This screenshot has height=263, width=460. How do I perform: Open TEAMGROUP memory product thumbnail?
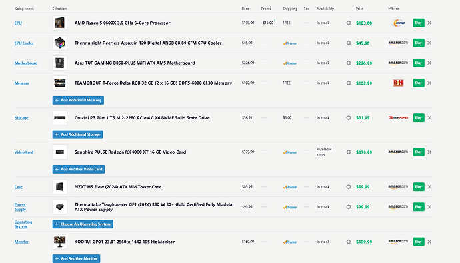tap(60, 83)
